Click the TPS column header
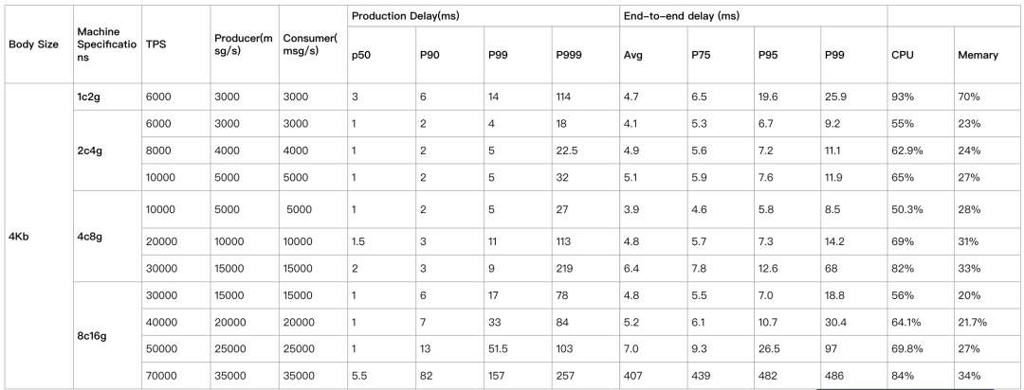Image resolution: width=1024 pixels, height=390 pixels. tap(175, 44)
